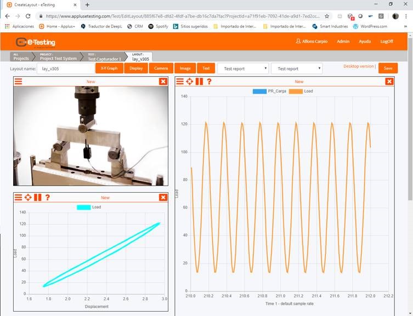
Task: Close the camera panel with X
Action: (x=163, y=82)
